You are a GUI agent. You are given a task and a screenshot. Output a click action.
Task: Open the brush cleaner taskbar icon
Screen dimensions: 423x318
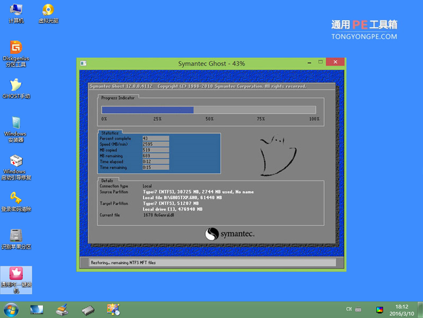(62, 310)
